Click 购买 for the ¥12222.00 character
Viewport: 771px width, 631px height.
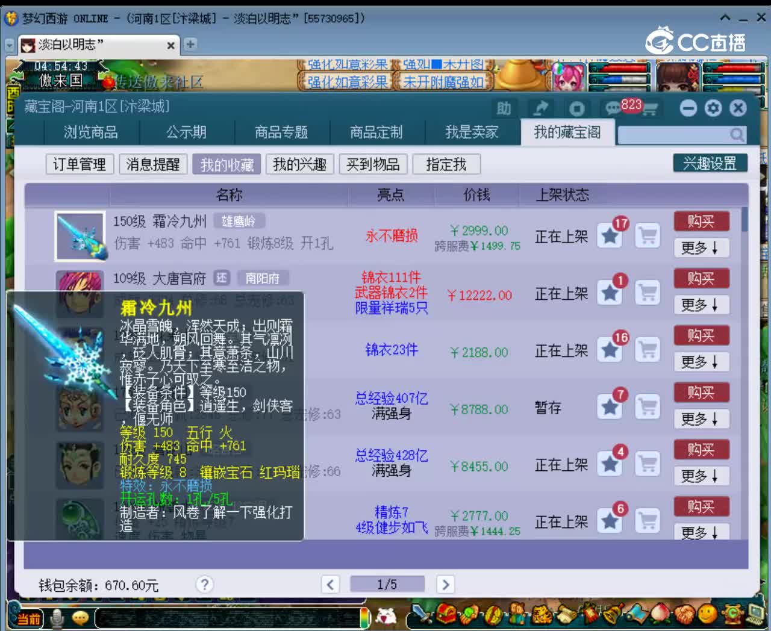coord(701,279)
